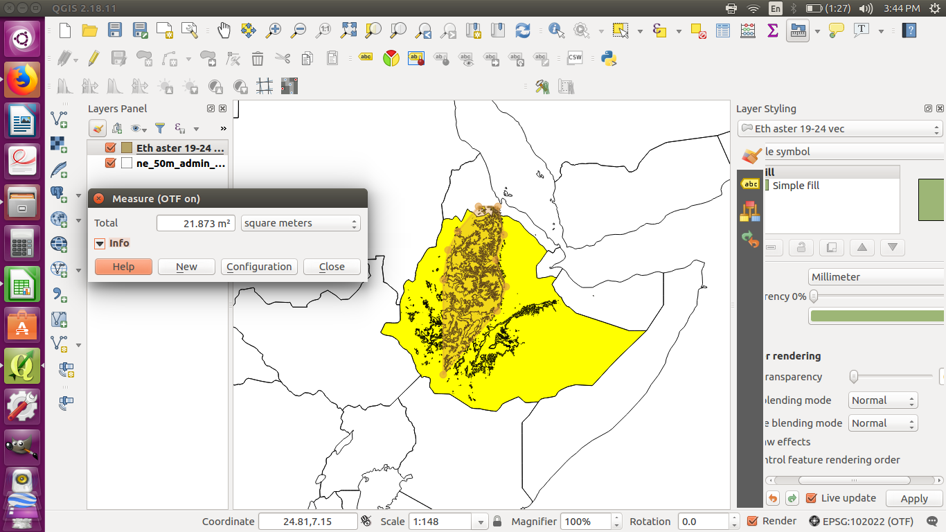
Task: Open the CSW MetaSearch plugin
Action: click(575, 58)
